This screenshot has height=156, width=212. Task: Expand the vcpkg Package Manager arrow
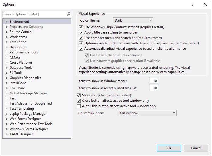[x=6, y=114]
